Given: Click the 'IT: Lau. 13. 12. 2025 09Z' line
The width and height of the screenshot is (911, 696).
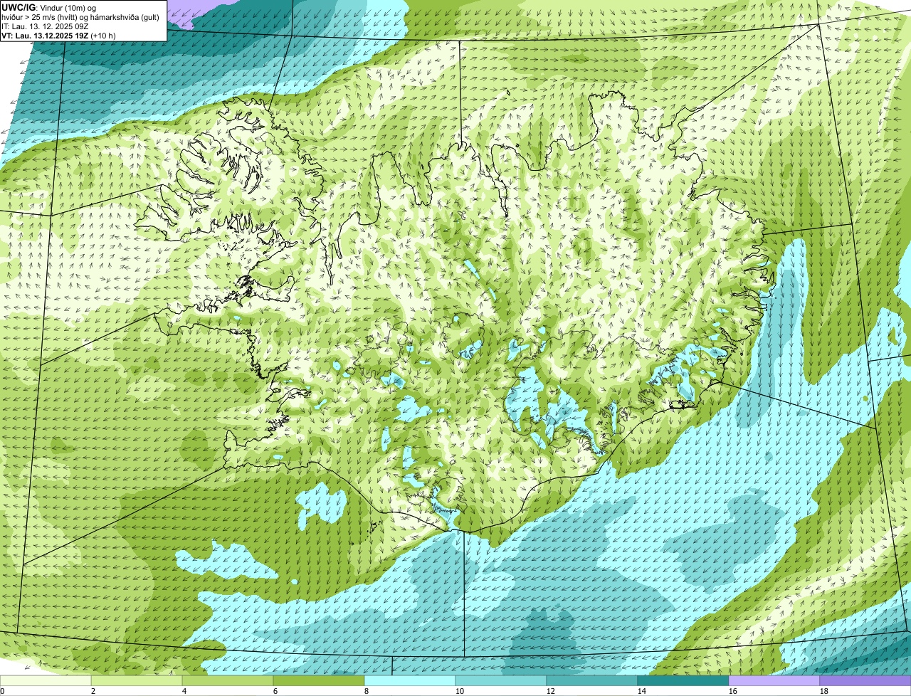Looking at the screenshot, I should (x=46, y=26).
